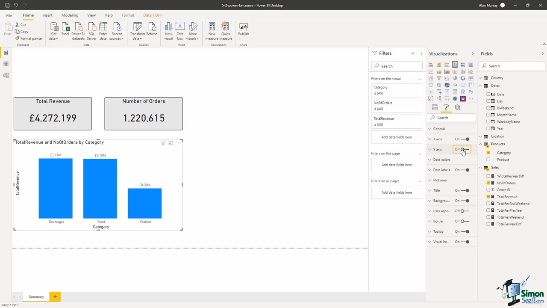Select the donut chart visualization
The height and width of the screenshot is (308, 547).
point(463,78)
